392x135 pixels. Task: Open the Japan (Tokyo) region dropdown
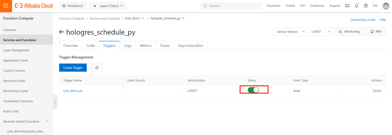(107, 6)
